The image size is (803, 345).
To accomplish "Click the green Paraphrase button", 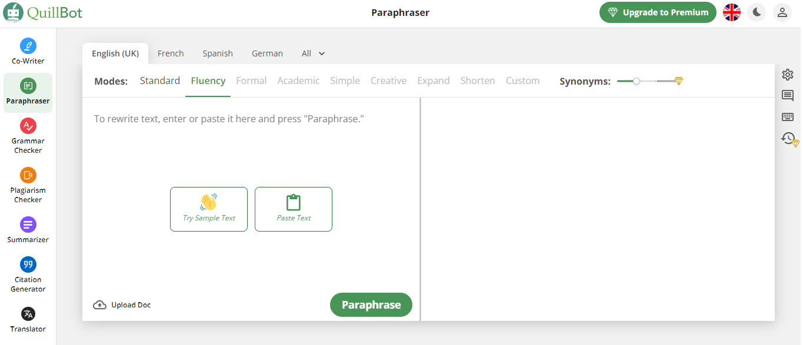I will click(371, 305).
